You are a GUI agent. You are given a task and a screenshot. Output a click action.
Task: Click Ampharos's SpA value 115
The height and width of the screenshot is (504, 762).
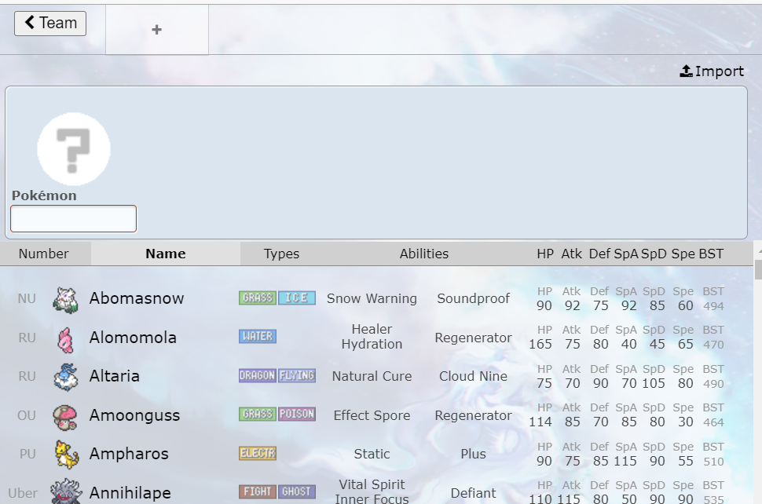pyautogui.click(x=625, y=461)
